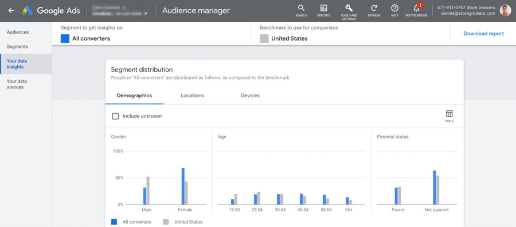
Task: Click the Not a parent label
Action: [436, 210]
